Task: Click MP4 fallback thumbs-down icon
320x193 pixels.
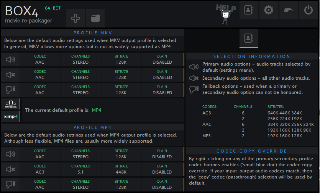Action: coord(10,185)
